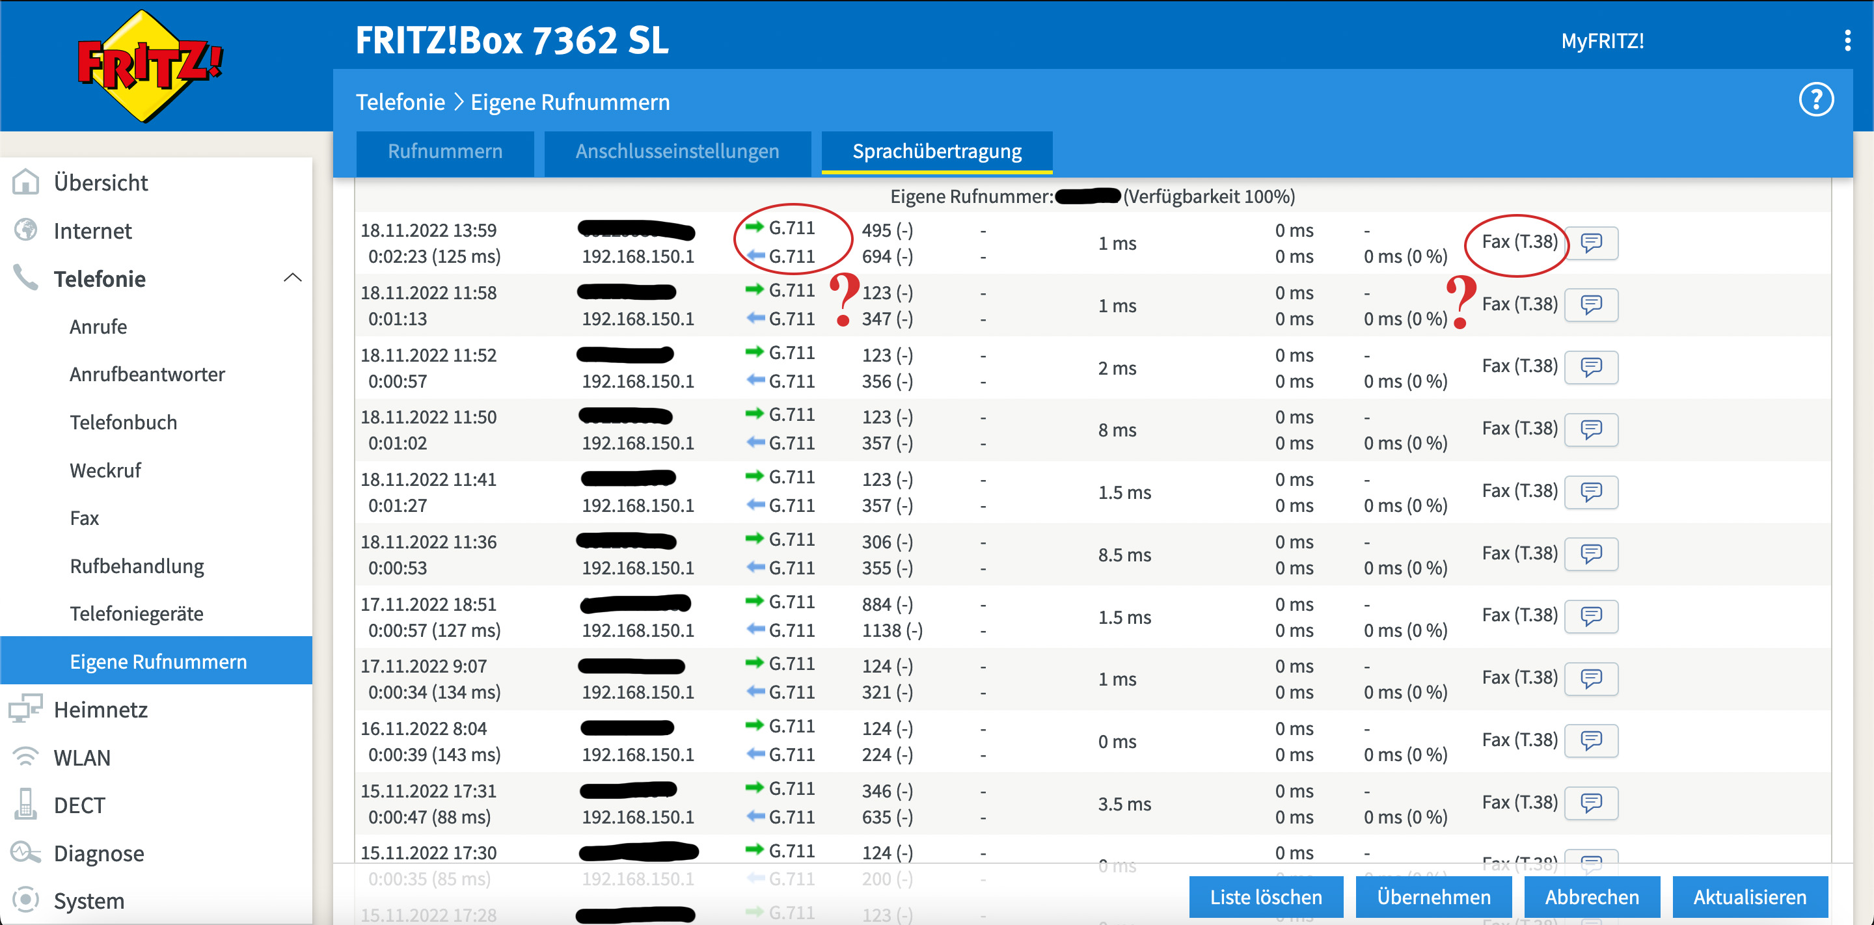Screen dimensions: 1874x925
Task: Open comment icon for 18.11.2022 11:36 call
Action: [1591, 554]
